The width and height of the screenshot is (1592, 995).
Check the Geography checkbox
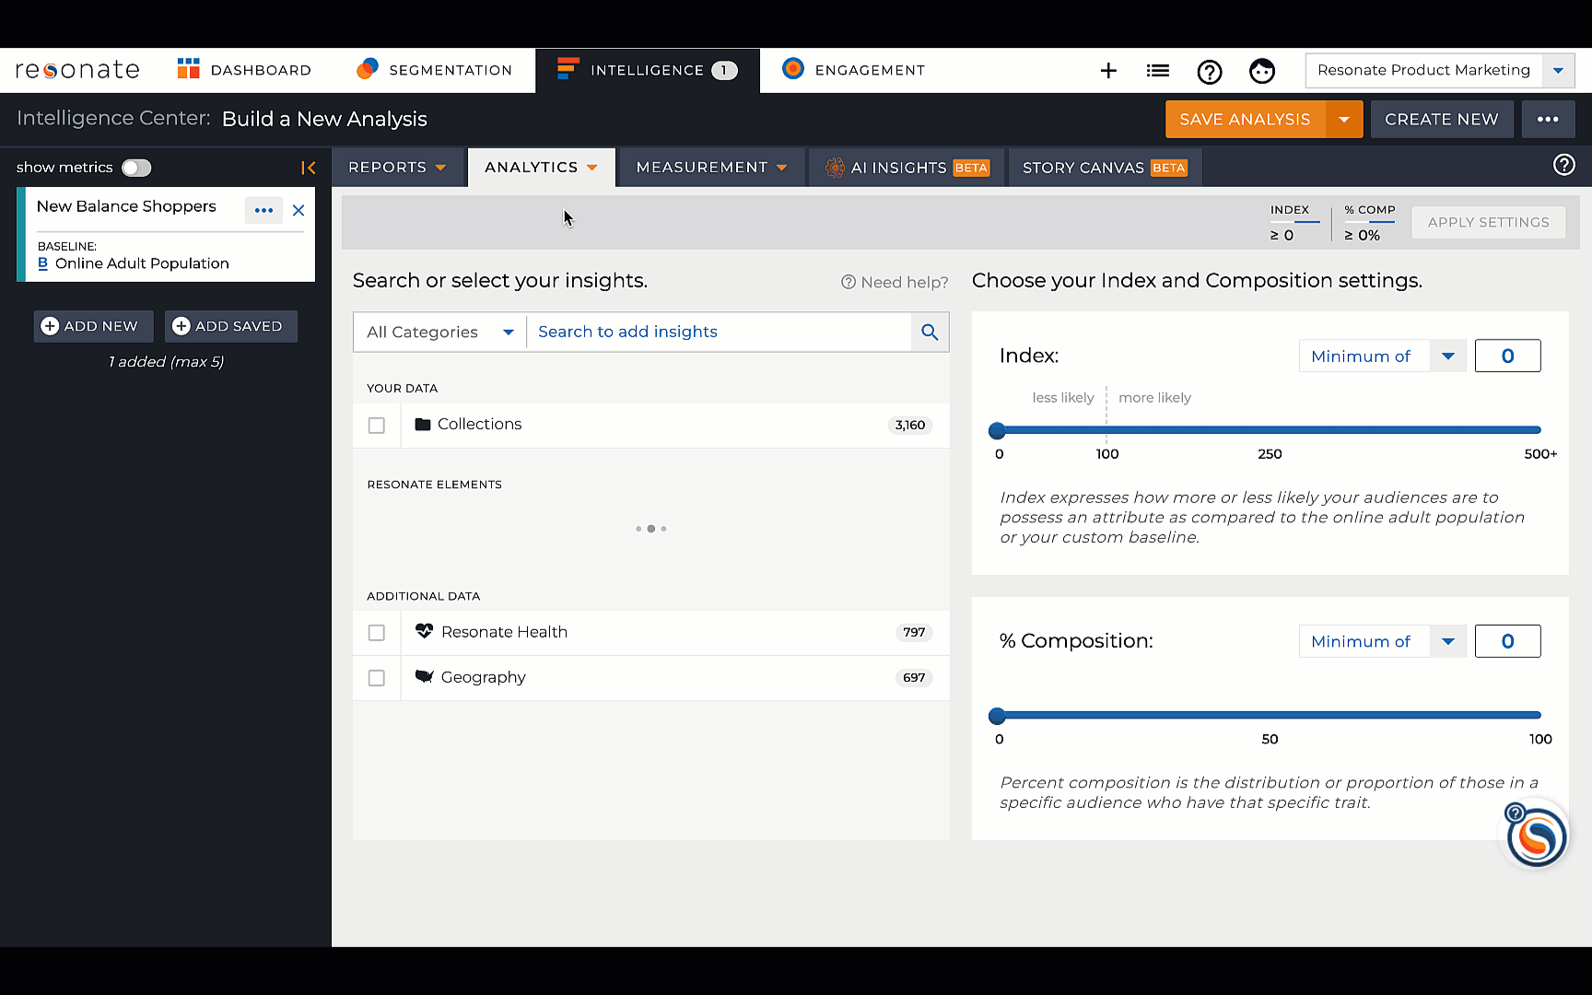376,677
